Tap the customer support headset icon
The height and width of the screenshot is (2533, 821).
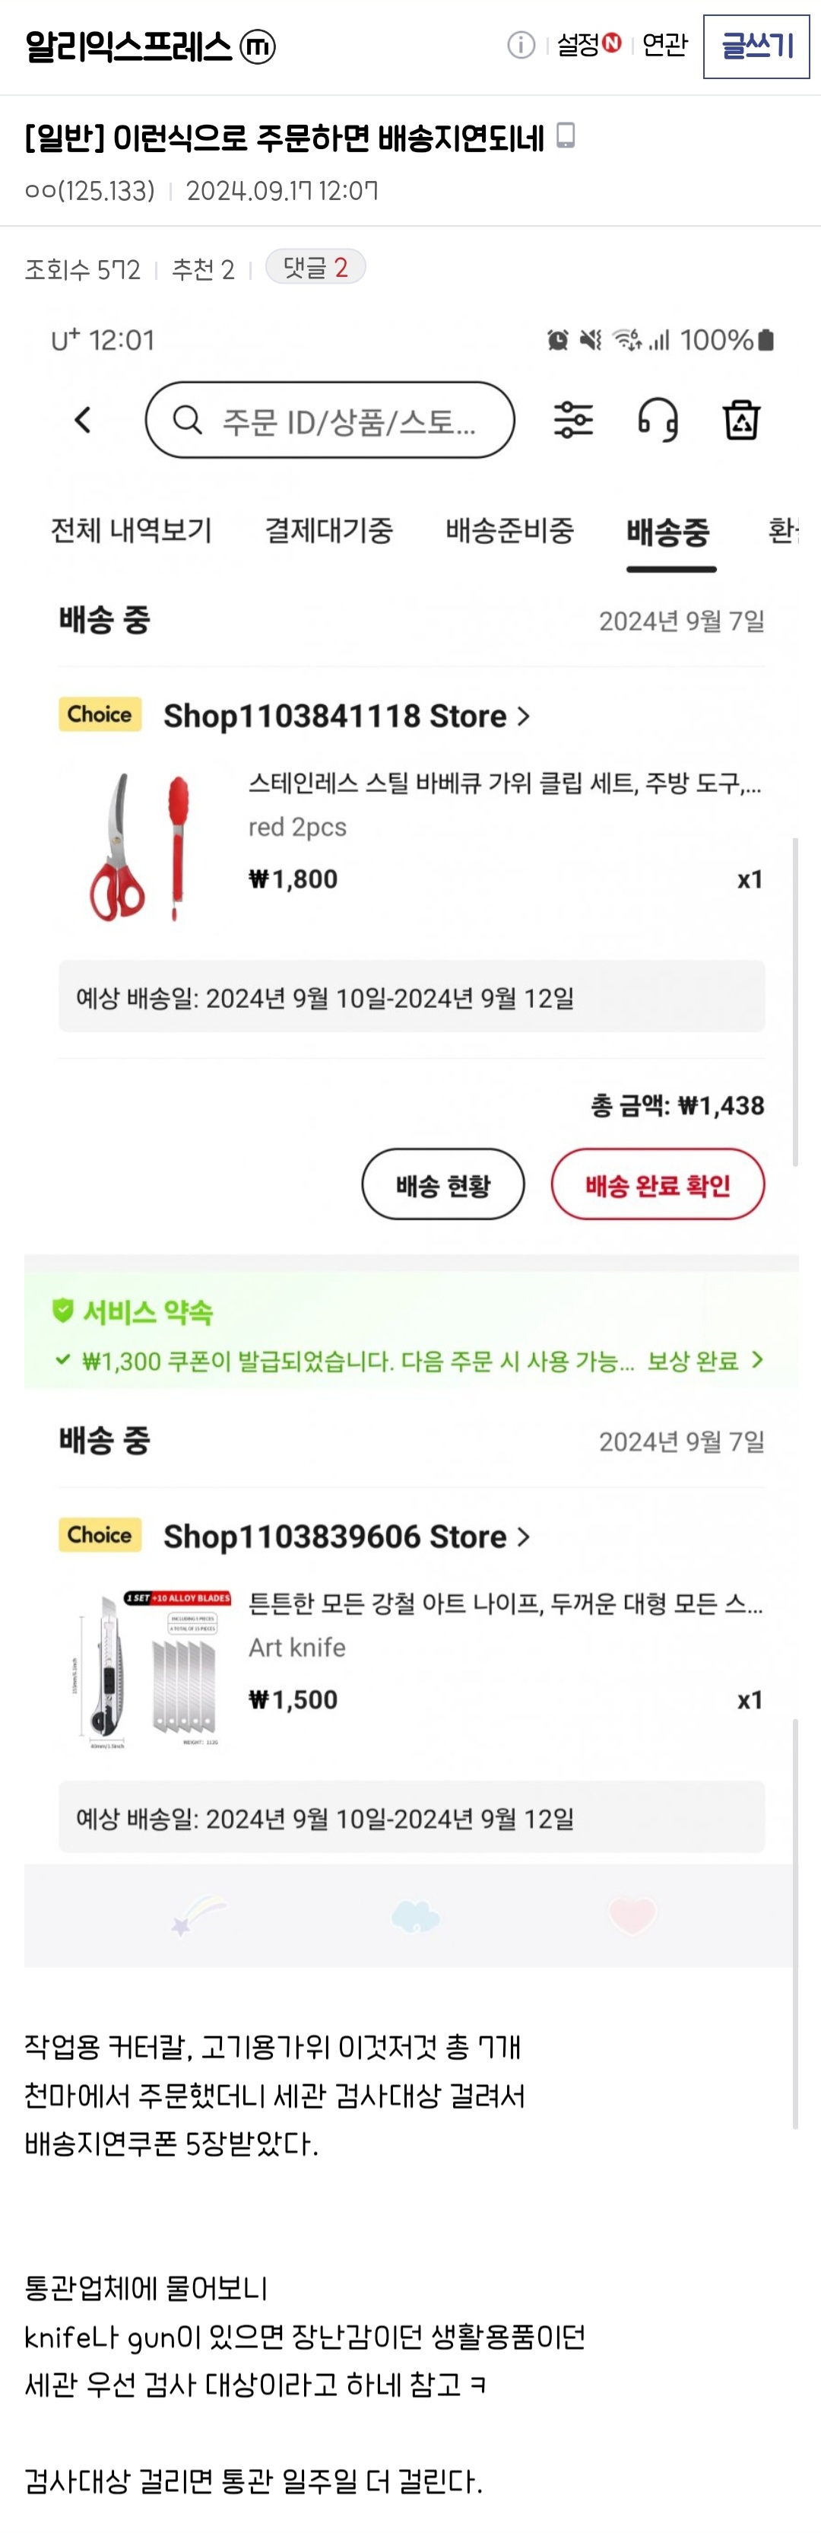pos(658,420)
